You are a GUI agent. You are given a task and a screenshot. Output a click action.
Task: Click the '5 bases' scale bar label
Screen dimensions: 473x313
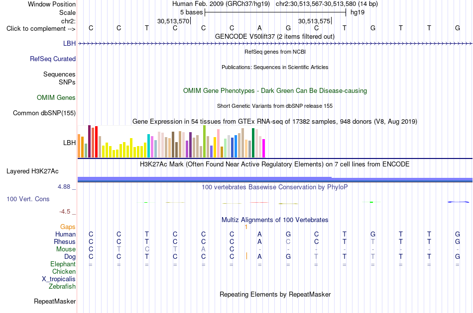(192, 12)
